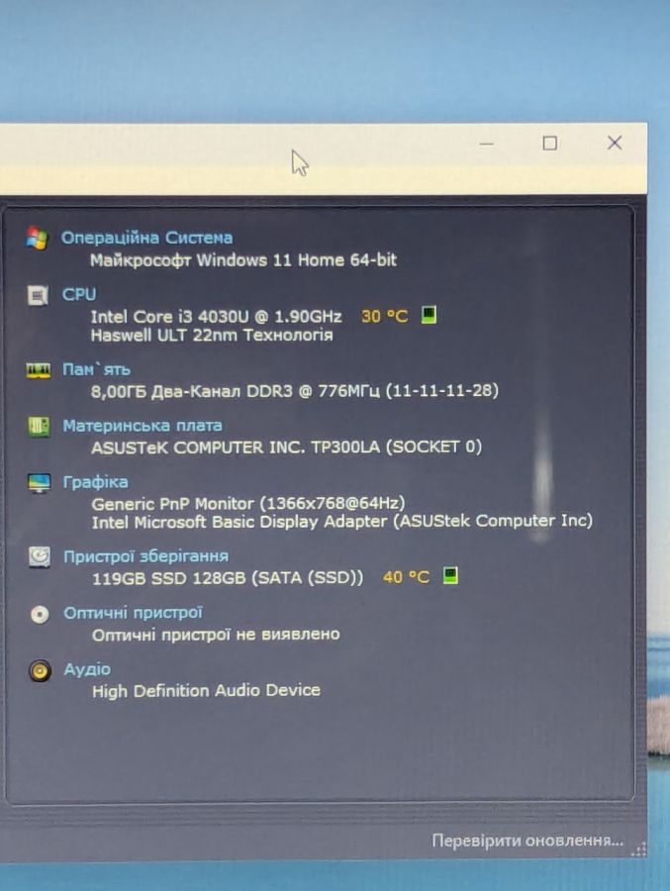The height and width of the screenshot is (891, 670).
Task: Select text Intel Core i3 4030U @ 1.90GHz
Action: [216, 317]
